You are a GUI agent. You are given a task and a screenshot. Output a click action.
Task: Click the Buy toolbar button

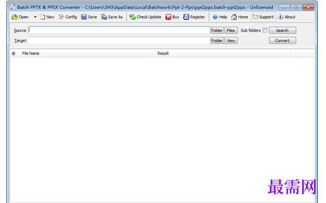[172, 17]
